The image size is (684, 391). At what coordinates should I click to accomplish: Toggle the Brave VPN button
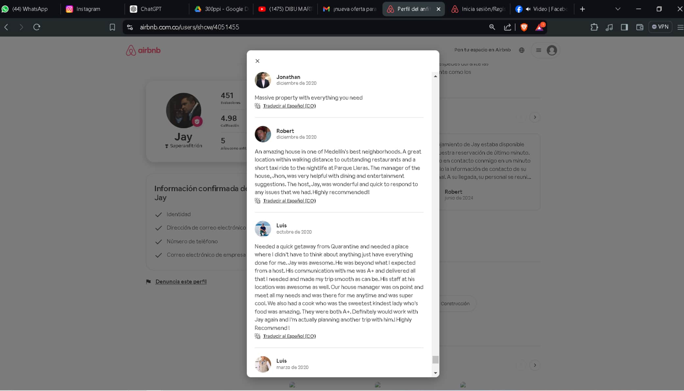coord(660,27)
